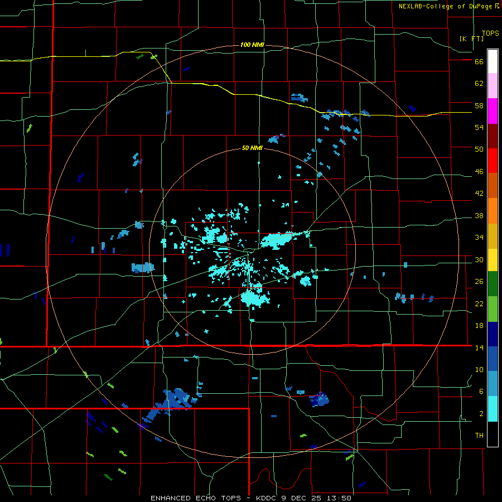Click the [K FT] units label

point(471,38)
